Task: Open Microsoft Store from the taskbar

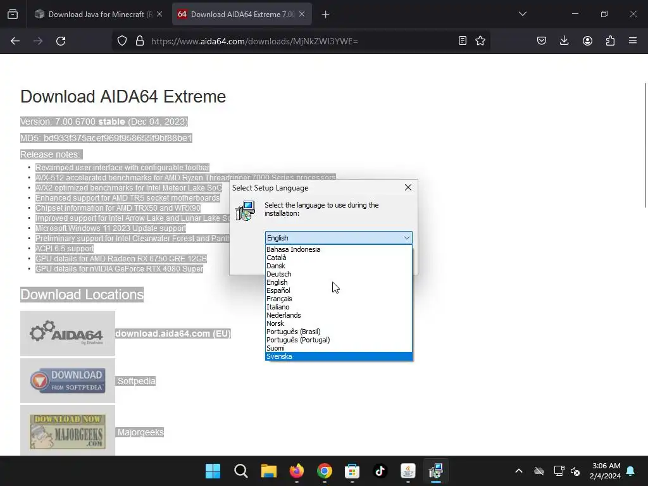Action: pyautogui.click(x=352, y=471)
